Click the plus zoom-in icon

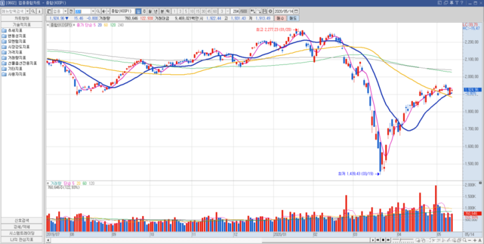(475, 240)
